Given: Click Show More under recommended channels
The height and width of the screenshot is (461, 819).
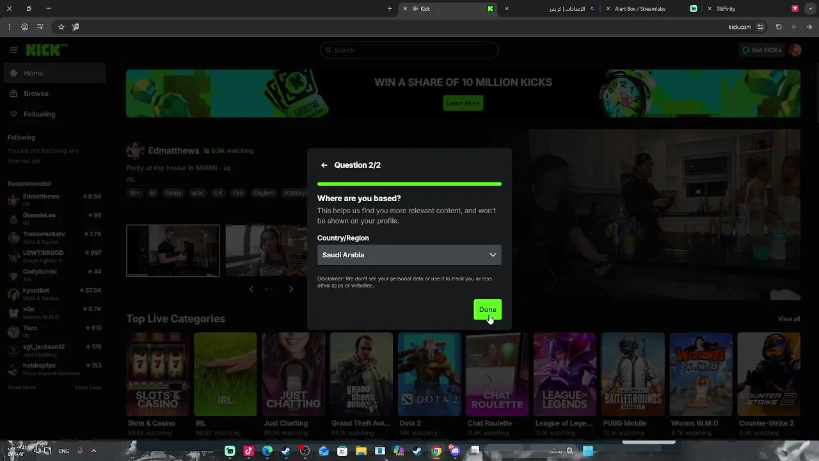Looking at the screenshot, I should [x=22, y=387].
